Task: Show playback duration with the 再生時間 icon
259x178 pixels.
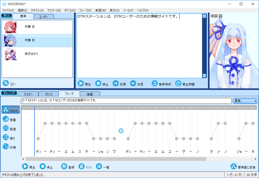Action: (178, 84)
